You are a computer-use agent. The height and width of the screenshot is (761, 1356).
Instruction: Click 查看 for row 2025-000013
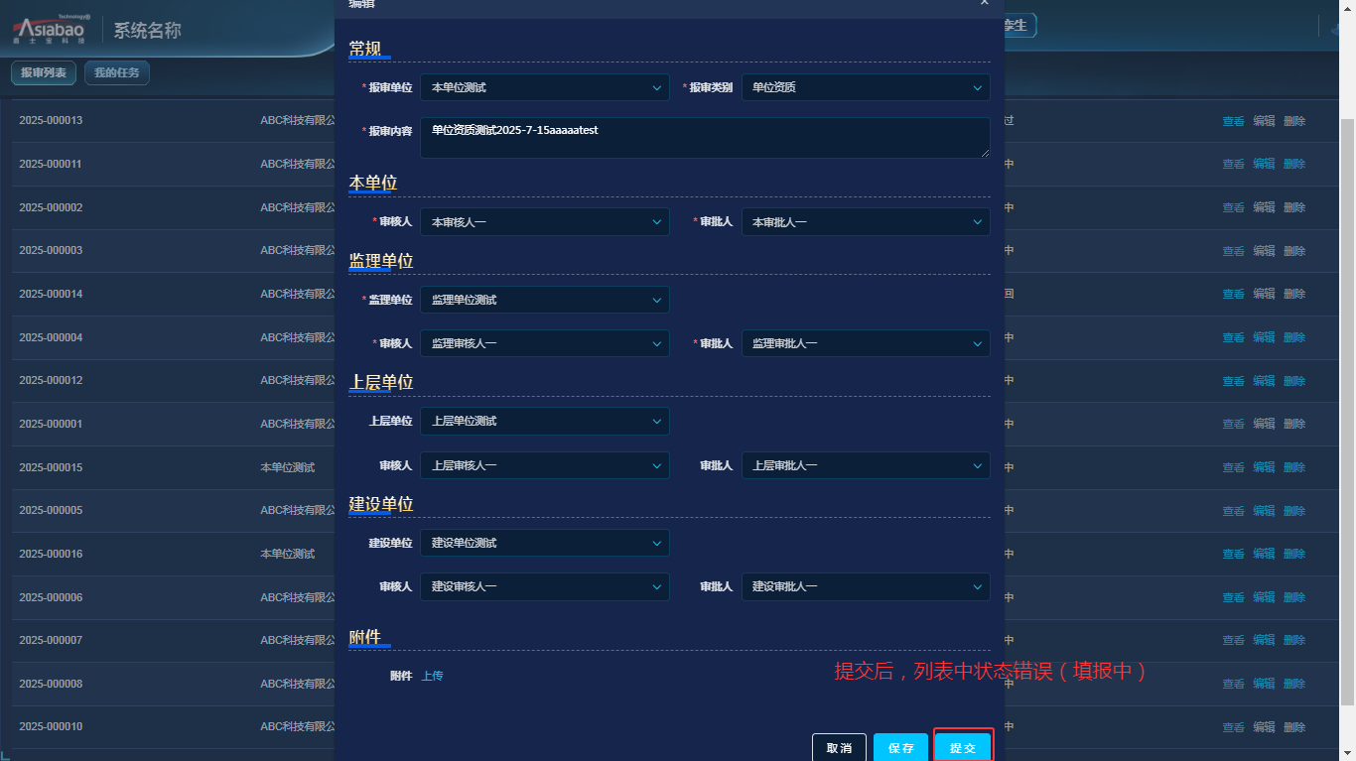point(1233,121)
